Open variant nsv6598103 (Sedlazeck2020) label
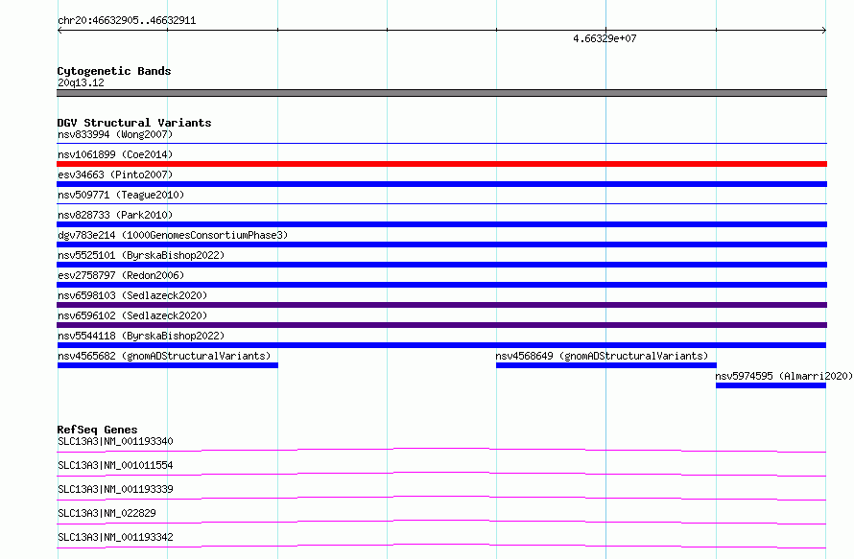 tap(132, 295)
